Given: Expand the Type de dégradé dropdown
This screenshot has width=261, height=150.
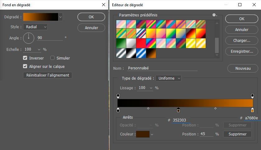Looking at the screenshot, I should [169, 78].
